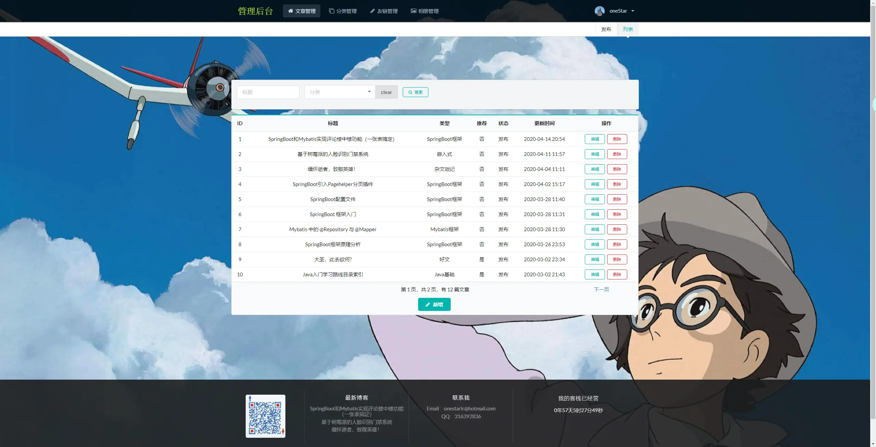876x447 pixels.
Task: Click 编辑 for Java入门学习路线目录索引 row
Action: coord(595,275)
